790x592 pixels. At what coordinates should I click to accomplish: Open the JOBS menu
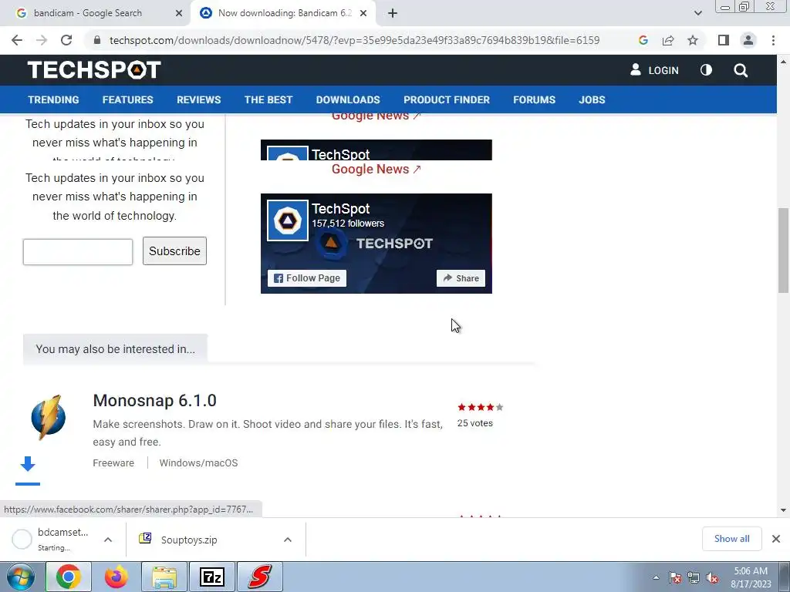(592, 99)
